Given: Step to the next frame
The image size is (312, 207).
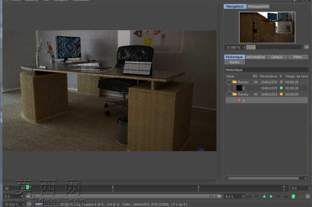Looking at the screenshot, I should [x=279, y=196].
